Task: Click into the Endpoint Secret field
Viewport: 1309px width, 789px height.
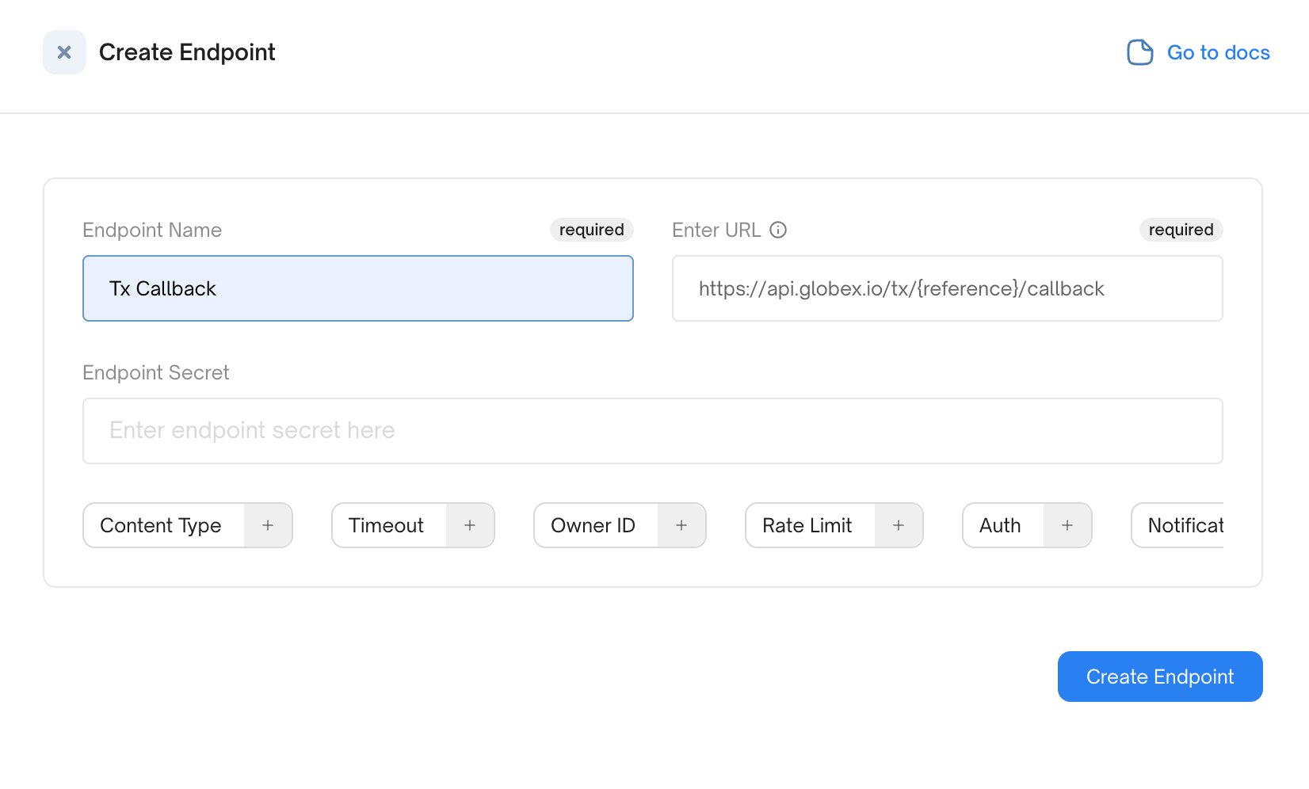Action: click(x=653, y=431)
